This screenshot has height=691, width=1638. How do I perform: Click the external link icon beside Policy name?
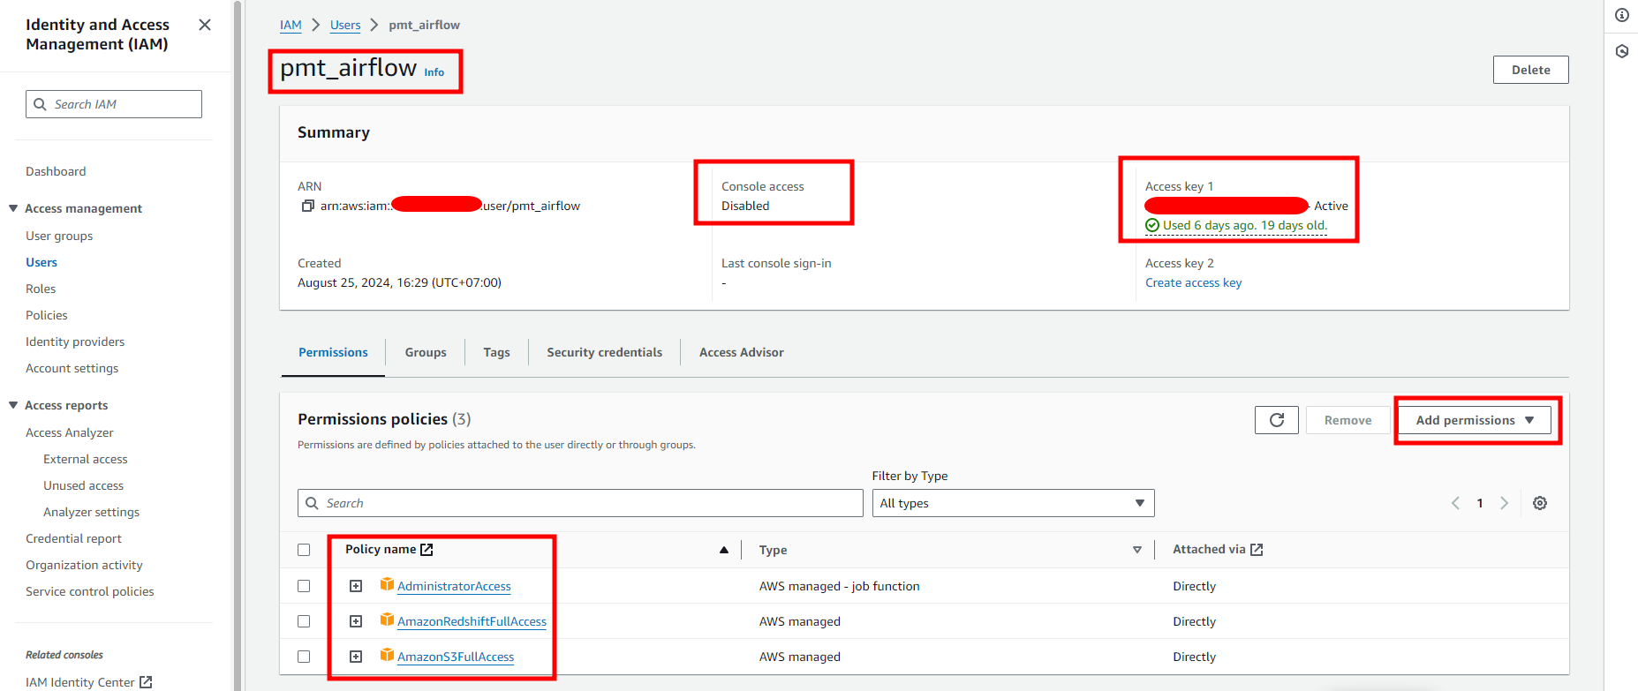[x=426, y=549]
